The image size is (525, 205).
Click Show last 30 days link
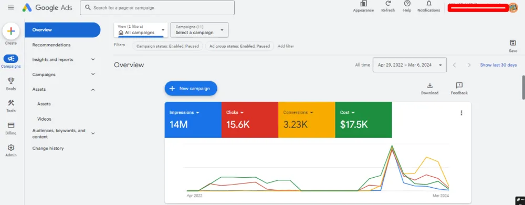(498, 65)
